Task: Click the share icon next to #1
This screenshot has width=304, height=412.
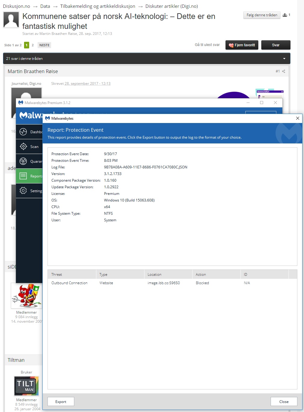Action: pyautogui.click(x=284, y=71)
